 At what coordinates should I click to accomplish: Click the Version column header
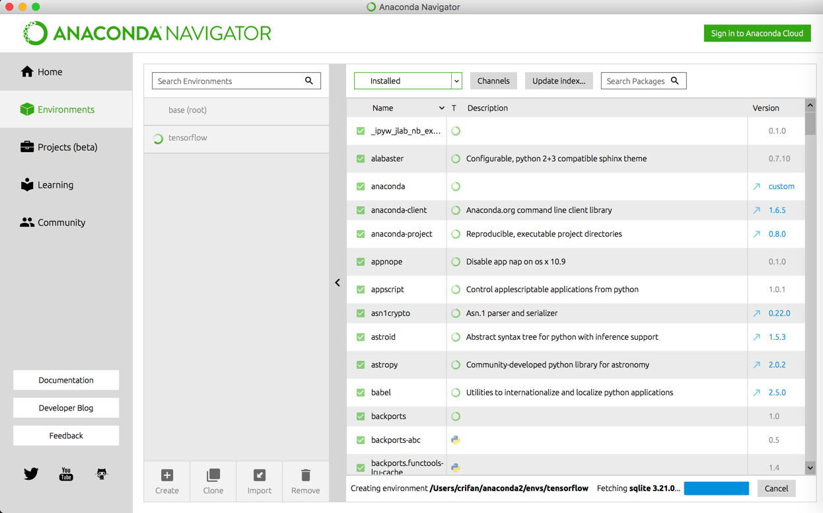click(766, 108)
